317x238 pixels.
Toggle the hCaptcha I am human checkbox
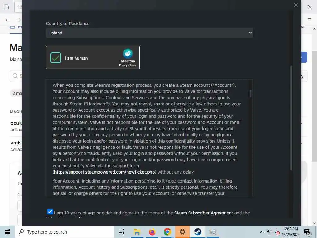(56, 58)
